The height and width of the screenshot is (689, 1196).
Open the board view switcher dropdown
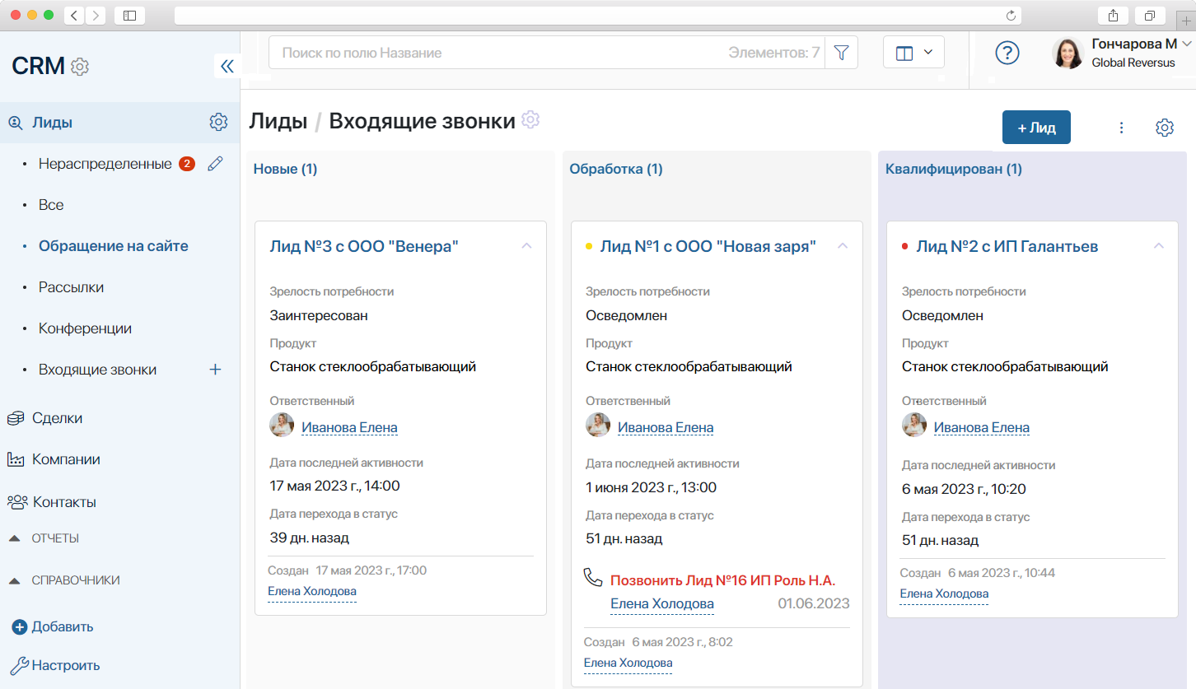pyautogui.click(x=913, y=53)
